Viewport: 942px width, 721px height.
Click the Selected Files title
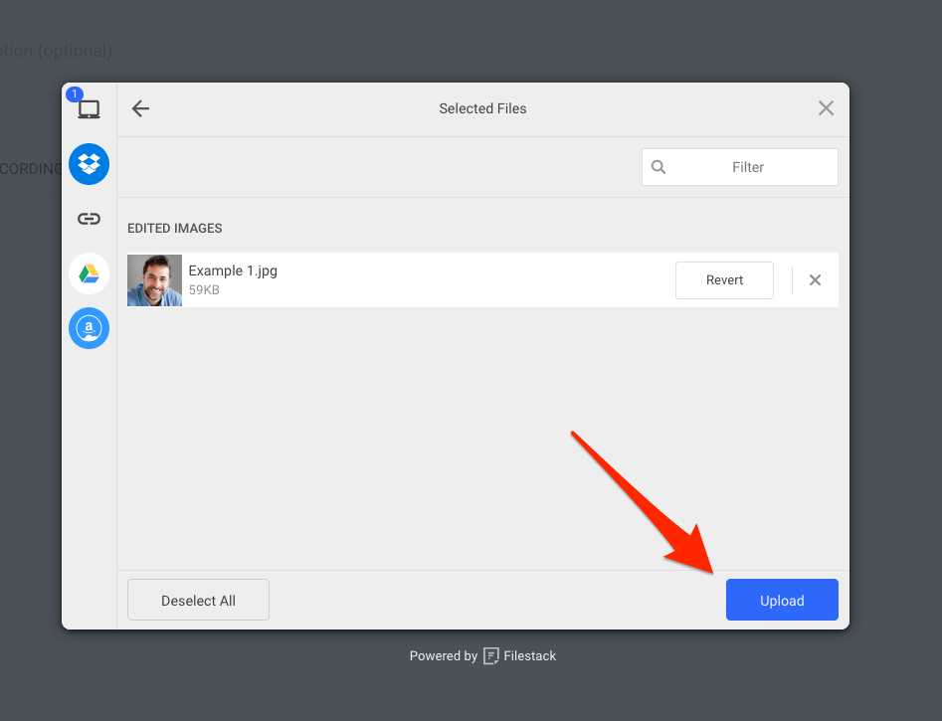[483, 108]
